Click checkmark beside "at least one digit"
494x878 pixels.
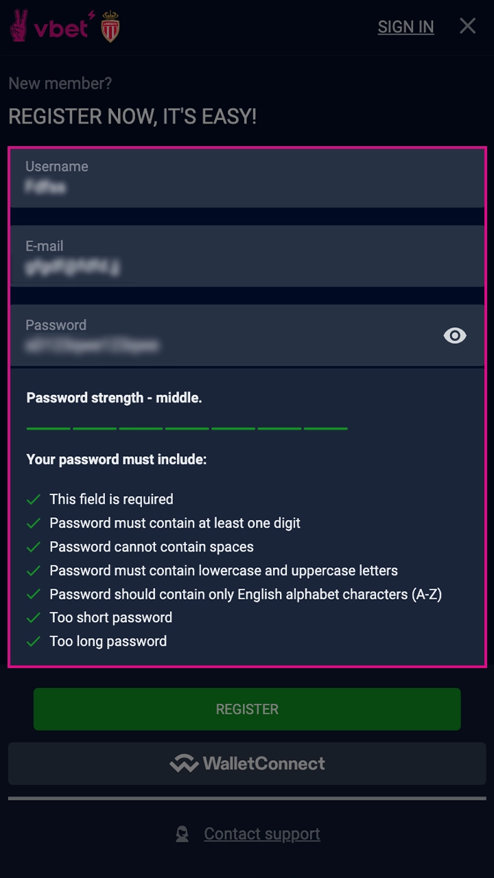(x=33, y=523)
